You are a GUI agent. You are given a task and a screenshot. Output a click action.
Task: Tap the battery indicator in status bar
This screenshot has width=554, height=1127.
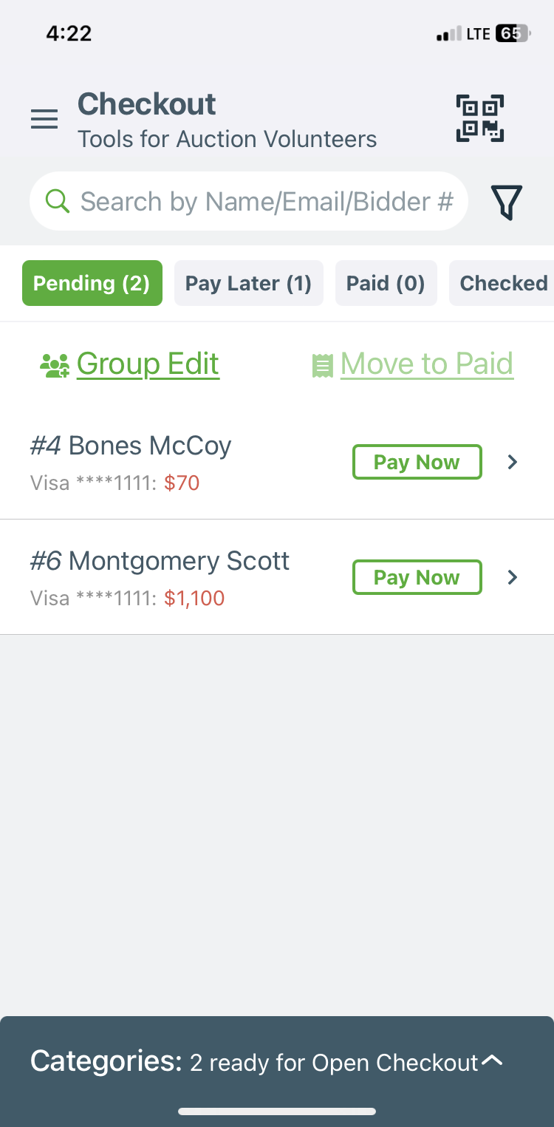[x=512, y=33]
